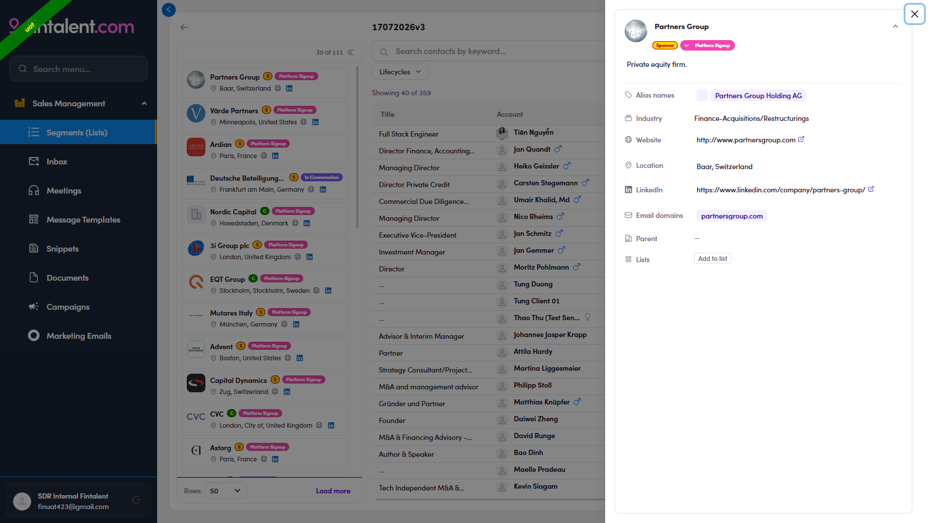Click the Add to list button
The image size is (931, 523).
click(x=713, y=259)
